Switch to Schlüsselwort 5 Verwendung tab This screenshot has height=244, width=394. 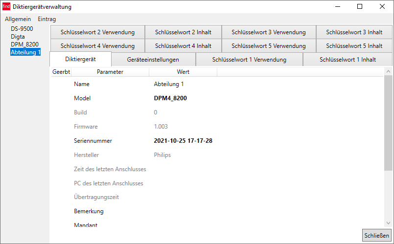click(x=269, y=46)
